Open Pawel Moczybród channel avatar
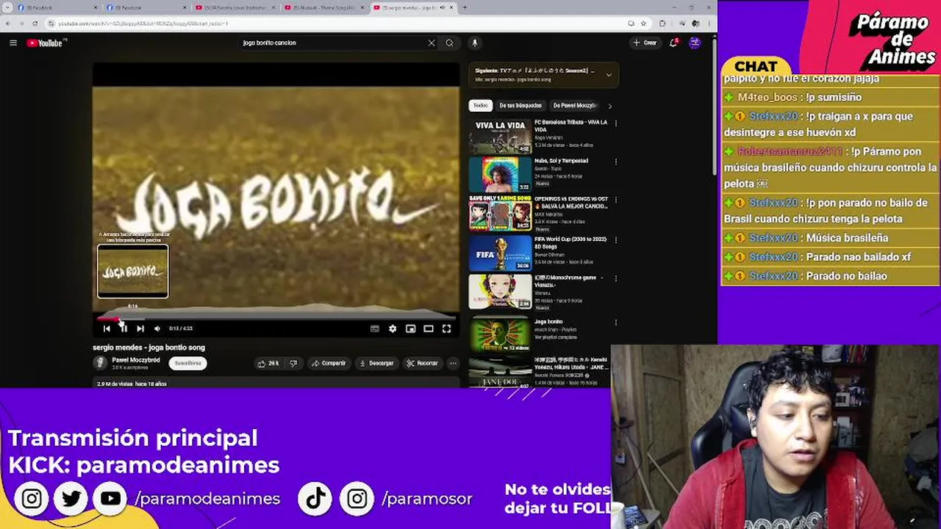Screen dimensions: 941x529 point(100,363)
